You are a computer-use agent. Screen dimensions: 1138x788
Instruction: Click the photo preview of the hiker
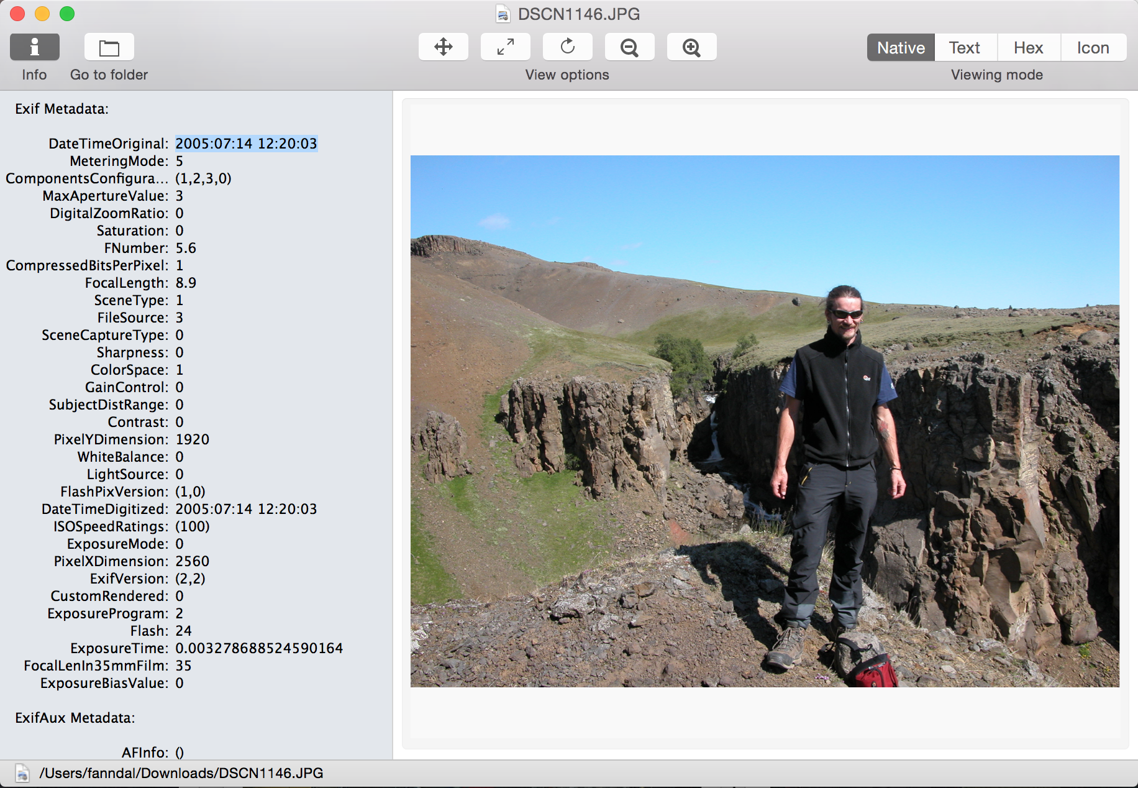[765, 421]
